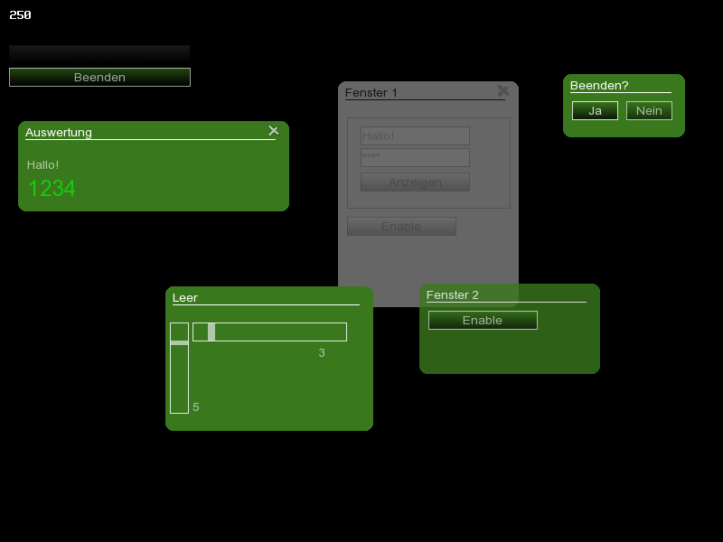Screen dimensions: 723x542
Task: Cancel quitting with the Nein button
Action: (649, 111)
